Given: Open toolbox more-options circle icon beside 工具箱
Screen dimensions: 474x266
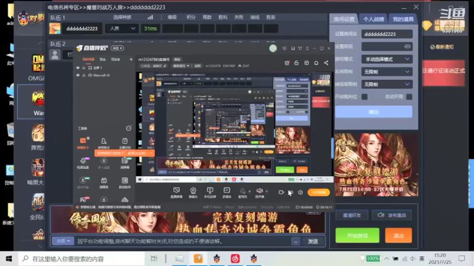Looking at the screenshot, I should [129, 128].
